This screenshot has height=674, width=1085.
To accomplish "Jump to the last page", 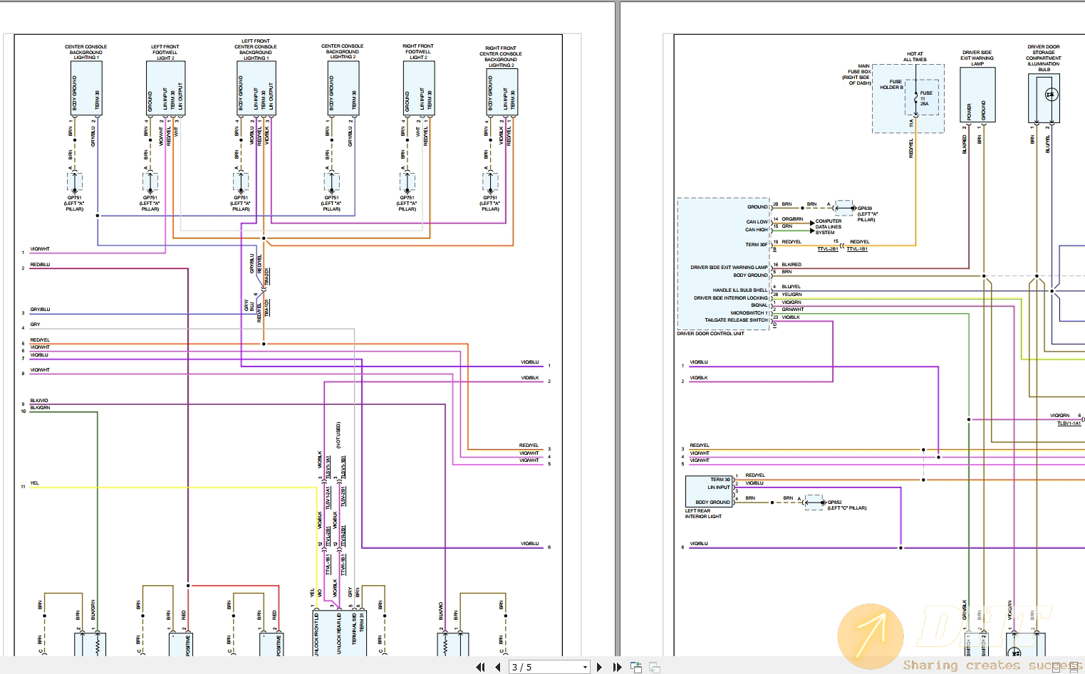I will click(x=617, y=667).
